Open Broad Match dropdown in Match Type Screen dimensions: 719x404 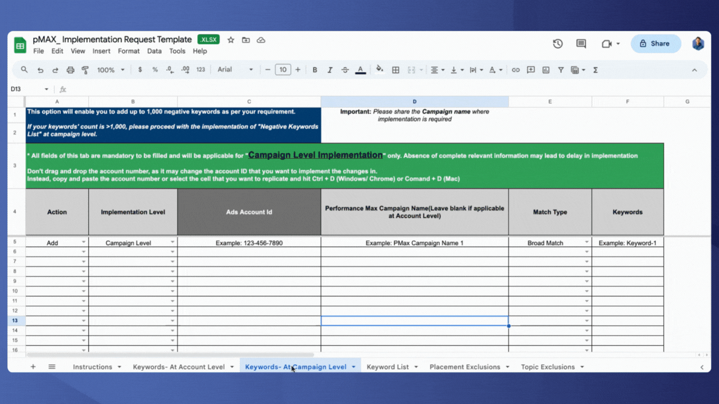pyautogui.click(x=587, y=243)
